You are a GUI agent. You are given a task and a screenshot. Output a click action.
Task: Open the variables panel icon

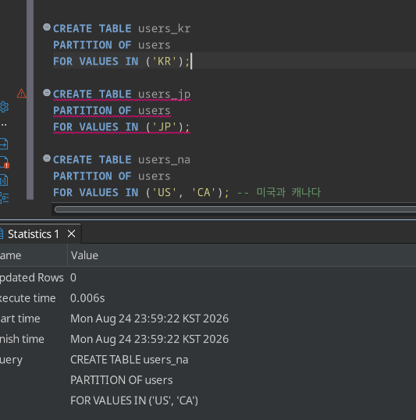point(4,180)
